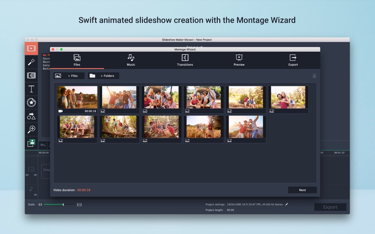The width and height of the screenshot is (375, 234).
Task: Switch to the Music tab
Action: [x=131, y=60]
